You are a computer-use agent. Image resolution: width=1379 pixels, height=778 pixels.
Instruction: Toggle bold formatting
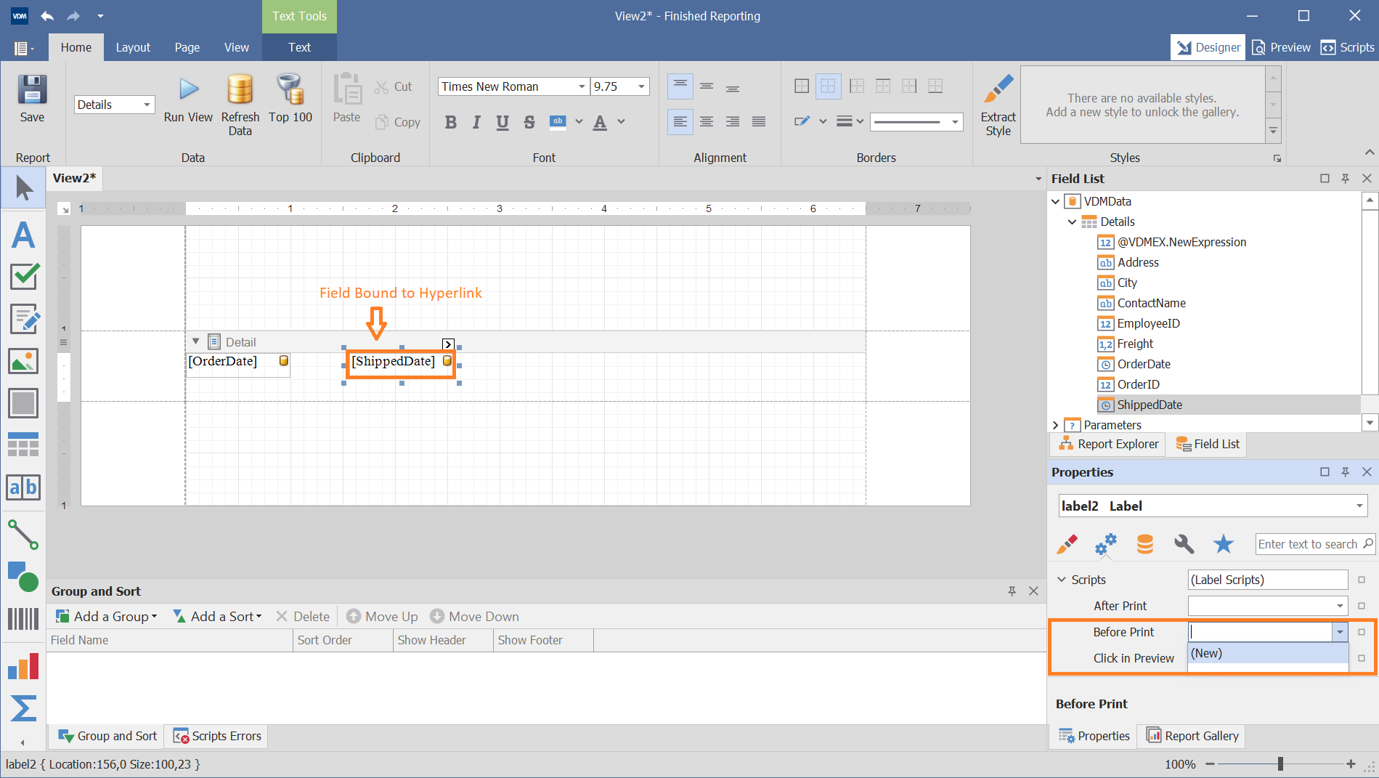tap(450, 122)
